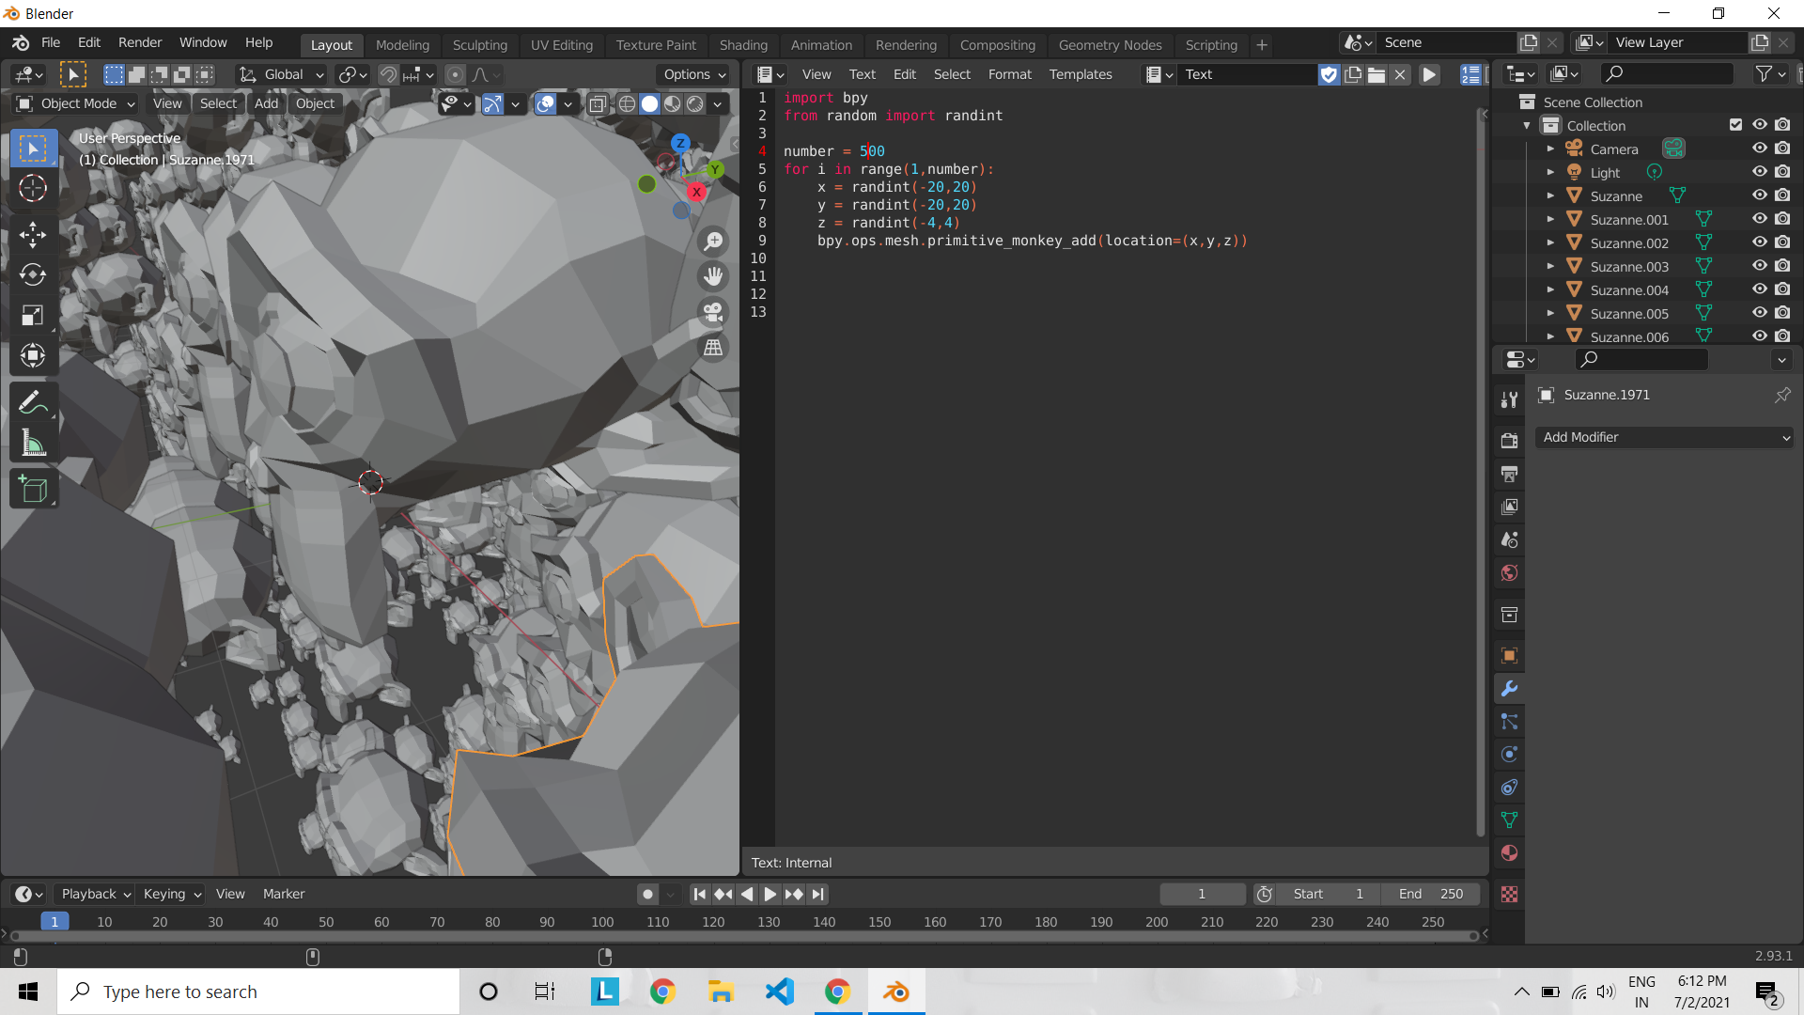Screen dimensions: 1804x1015
Task: Click frame 100 on the timeline ruler
Action: click(x=602, y=922)
